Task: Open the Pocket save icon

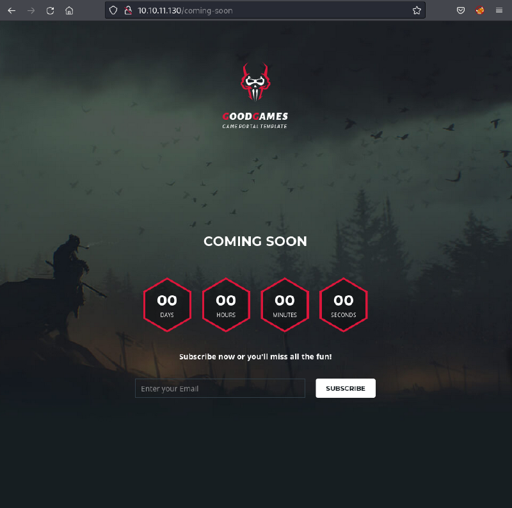Action: [461, 10]
